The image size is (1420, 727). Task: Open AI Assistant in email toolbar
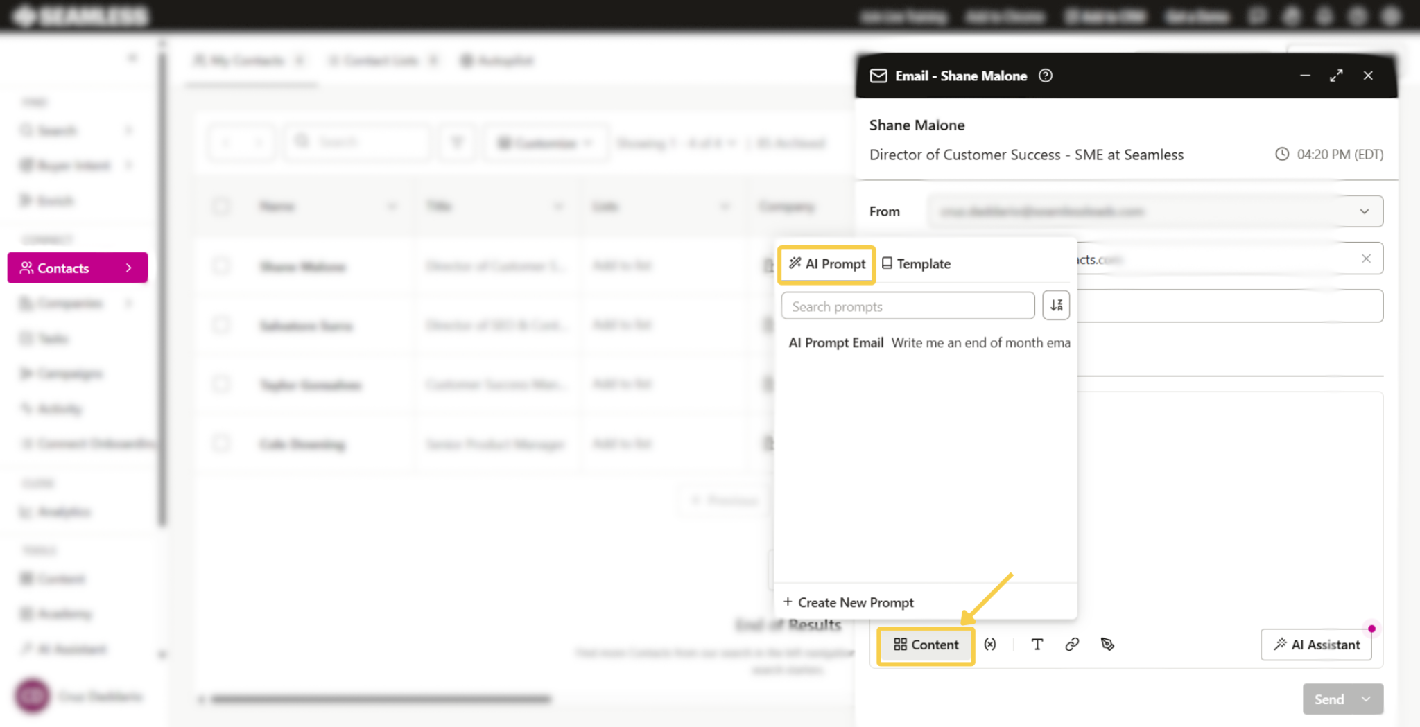pyautogui.click(x=1316, y=645)
